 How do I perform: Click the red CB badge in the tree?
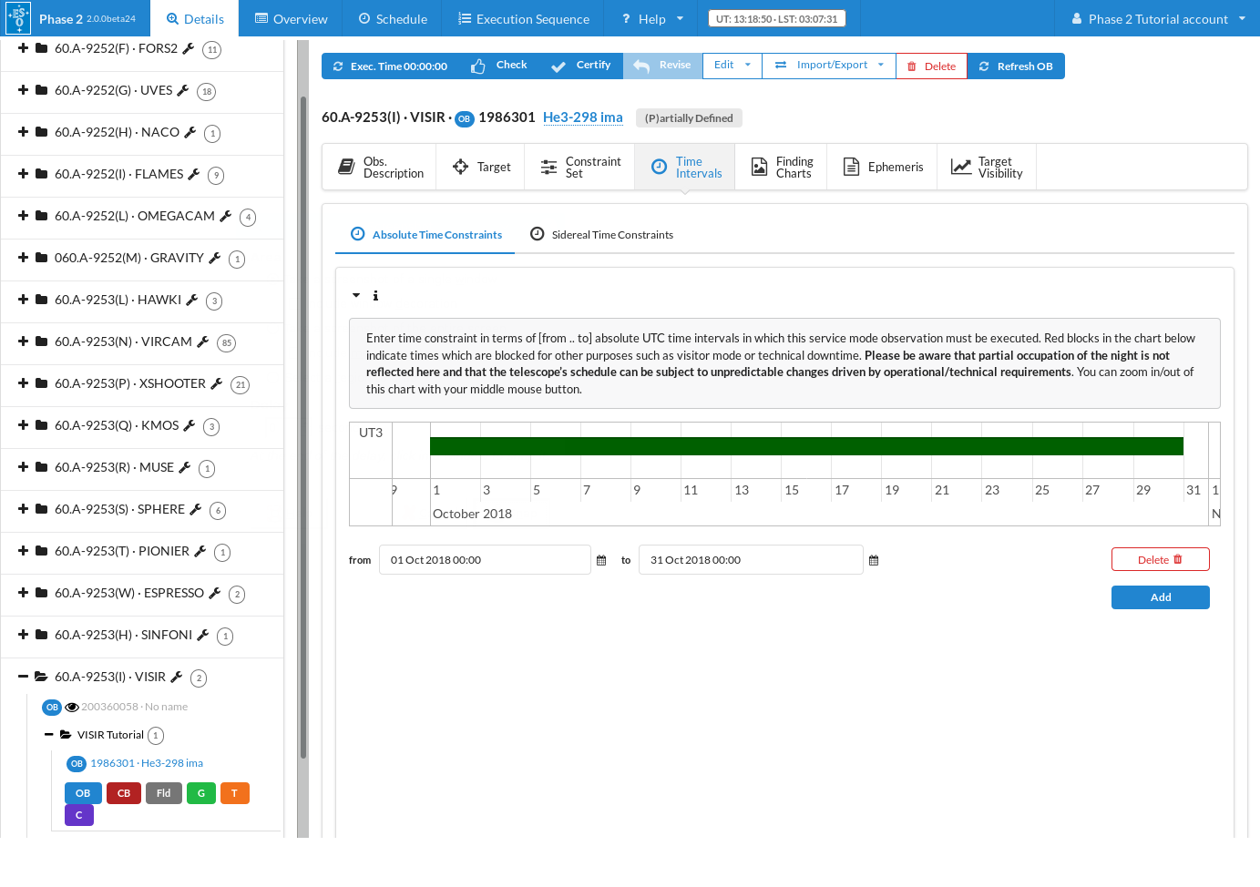pyautogui.click(x=124, y=793)
